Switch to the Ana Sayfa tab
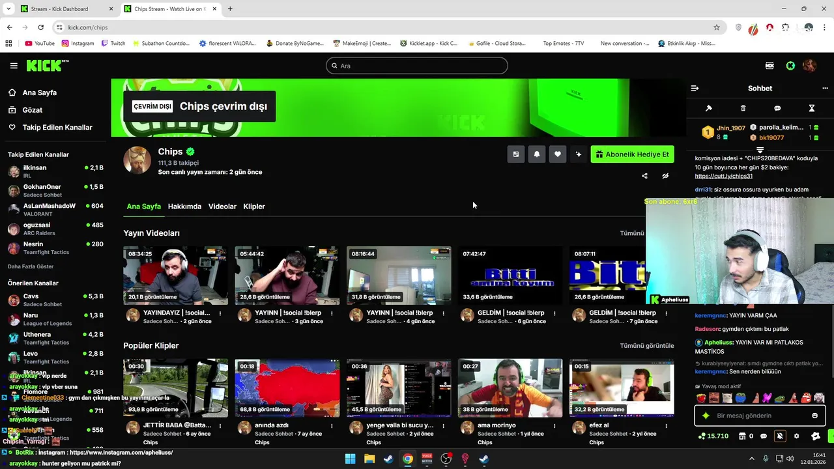This screenshot has width=834, height=469. (x=143, y=206)
